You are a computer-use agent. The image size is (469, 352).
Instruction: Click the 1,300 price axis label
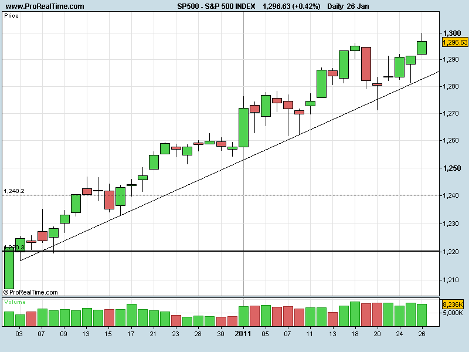click(451, 33)
